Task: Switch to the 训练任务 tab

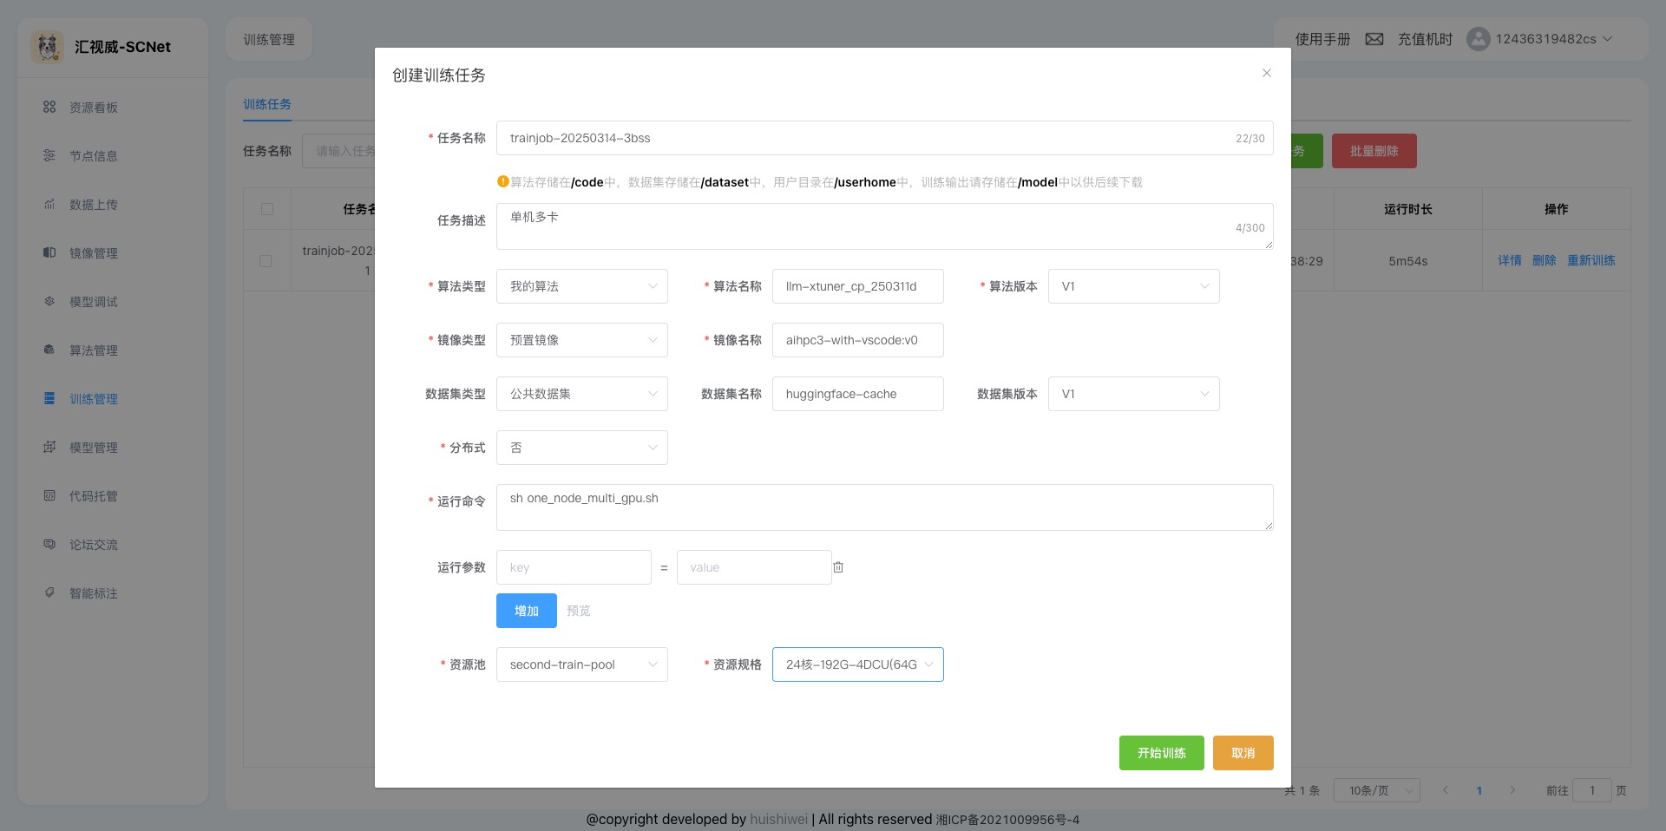Action: (x=267, y=104)
